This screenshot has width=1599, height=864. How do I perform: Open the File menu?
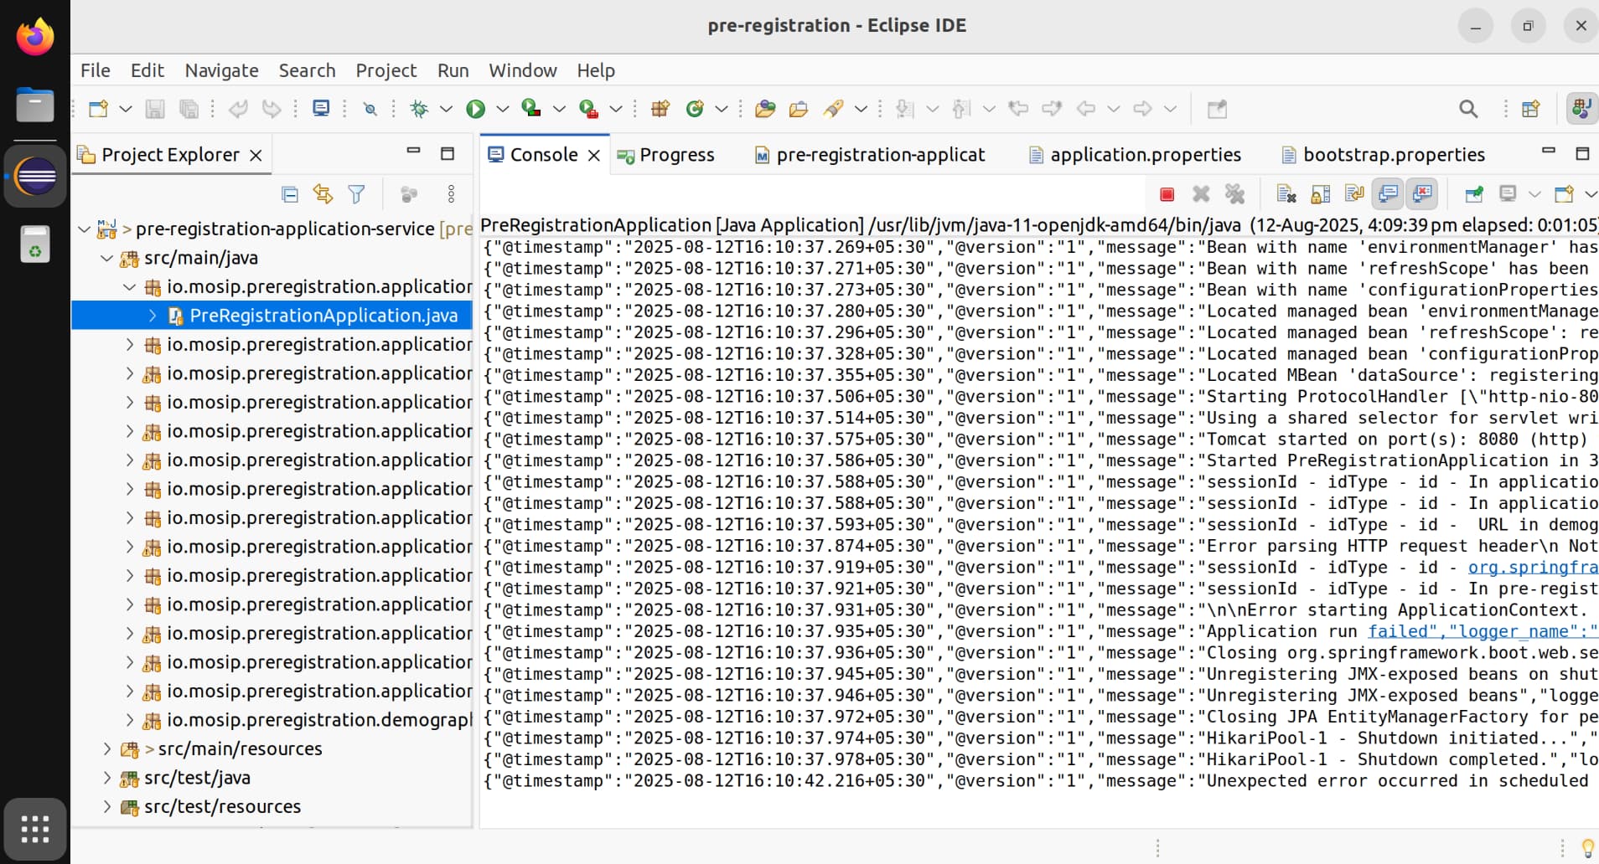coord(96,70)
